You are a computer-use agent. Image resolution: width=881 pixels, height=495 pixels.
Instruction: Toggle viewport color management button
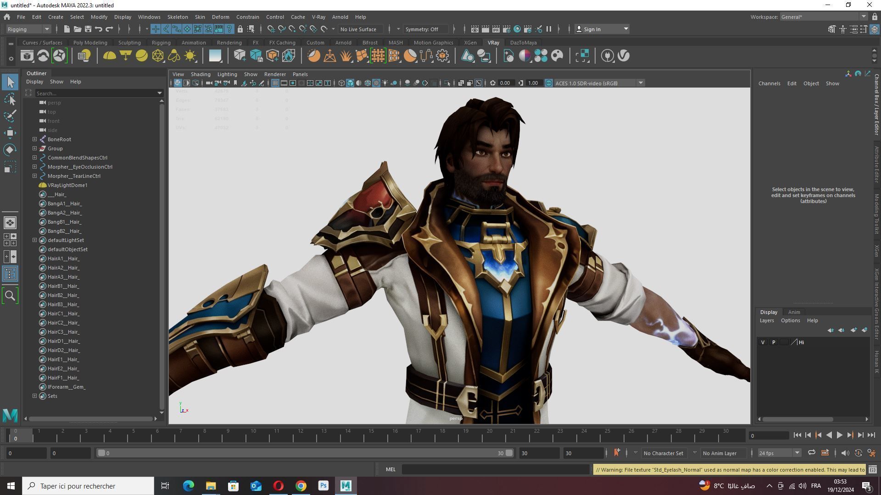[x=549, y=83]
